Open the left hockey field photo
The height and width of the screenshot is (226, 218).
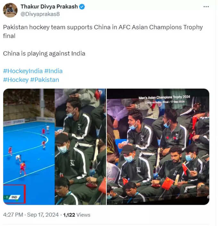tap(55, 147)
